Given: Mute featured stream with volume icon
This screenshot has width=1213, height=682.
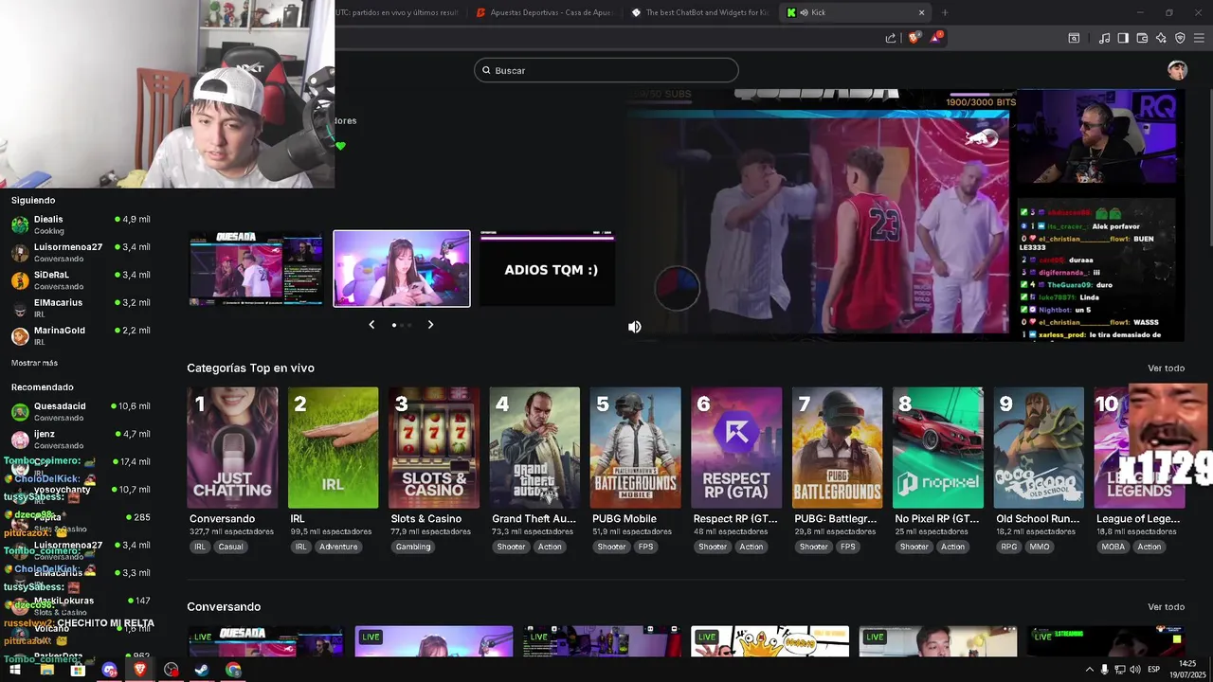Looking at the screenshot, I should point(635,327).
